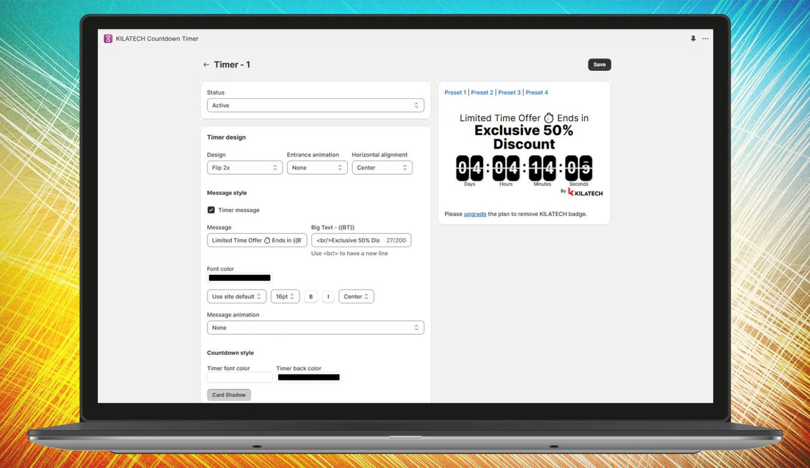Click the 'Use <br/> to have a new line' hint
Image resolution: width=810 pixels, height=468 pixels.
[349, 253]
